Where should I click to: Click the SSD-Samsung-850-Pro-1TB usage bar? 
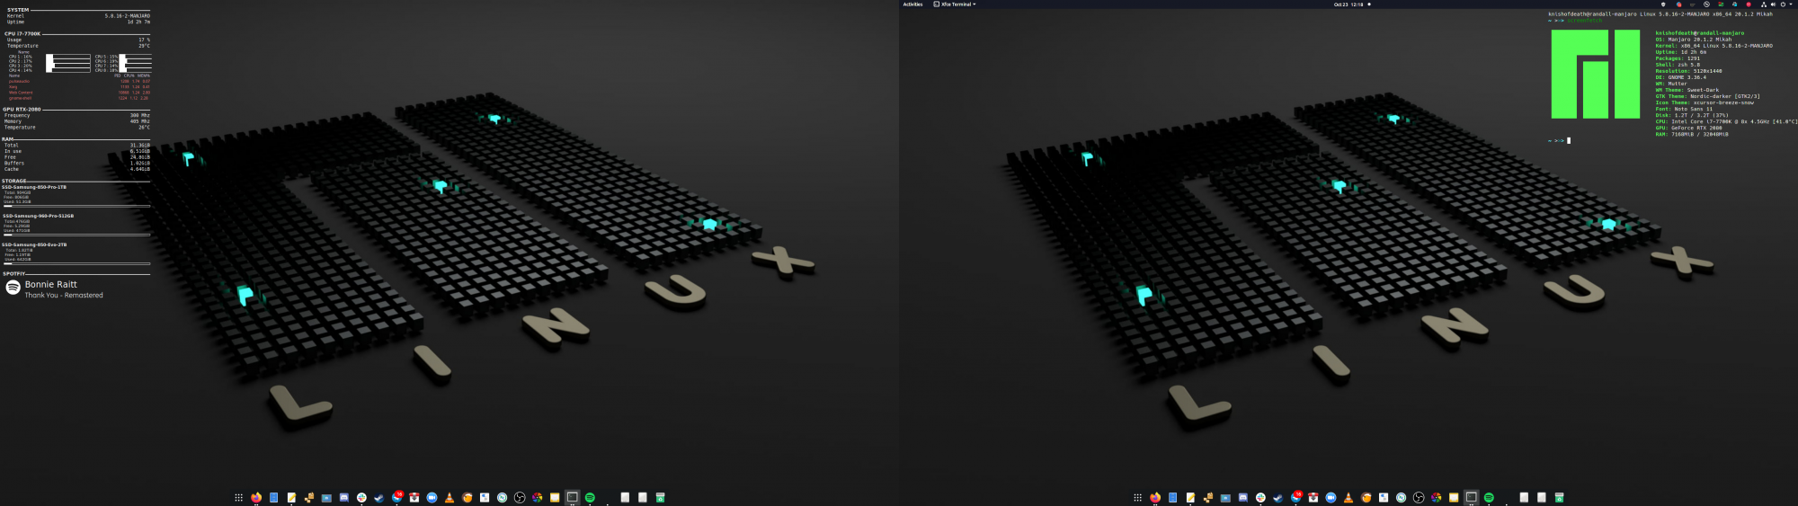pyautogui.click(x=76, y=206)
